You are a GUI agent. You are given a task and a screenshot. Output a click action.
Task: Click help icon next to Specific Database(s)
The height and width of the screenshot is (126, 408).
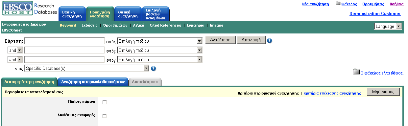point(153,69)
